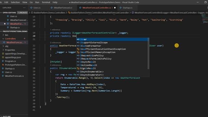The height and width of the screenshot is (117, 208).
Task: Open the Help menu
Action: pos(55,2)
